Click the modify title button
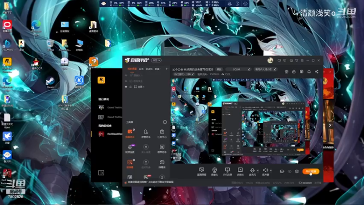The image size is (364, 205). pyautogui.click(x=219, y=69)
